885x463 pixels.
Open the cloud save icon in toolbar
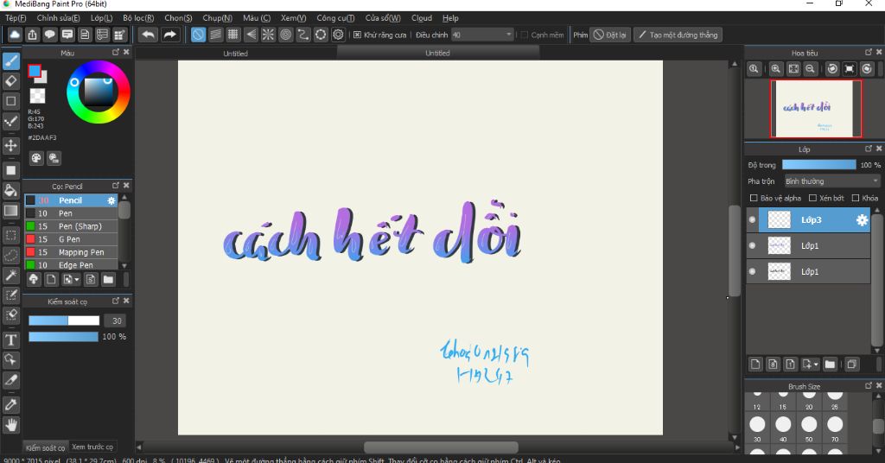pyautogui.click(x=15, y=35)
